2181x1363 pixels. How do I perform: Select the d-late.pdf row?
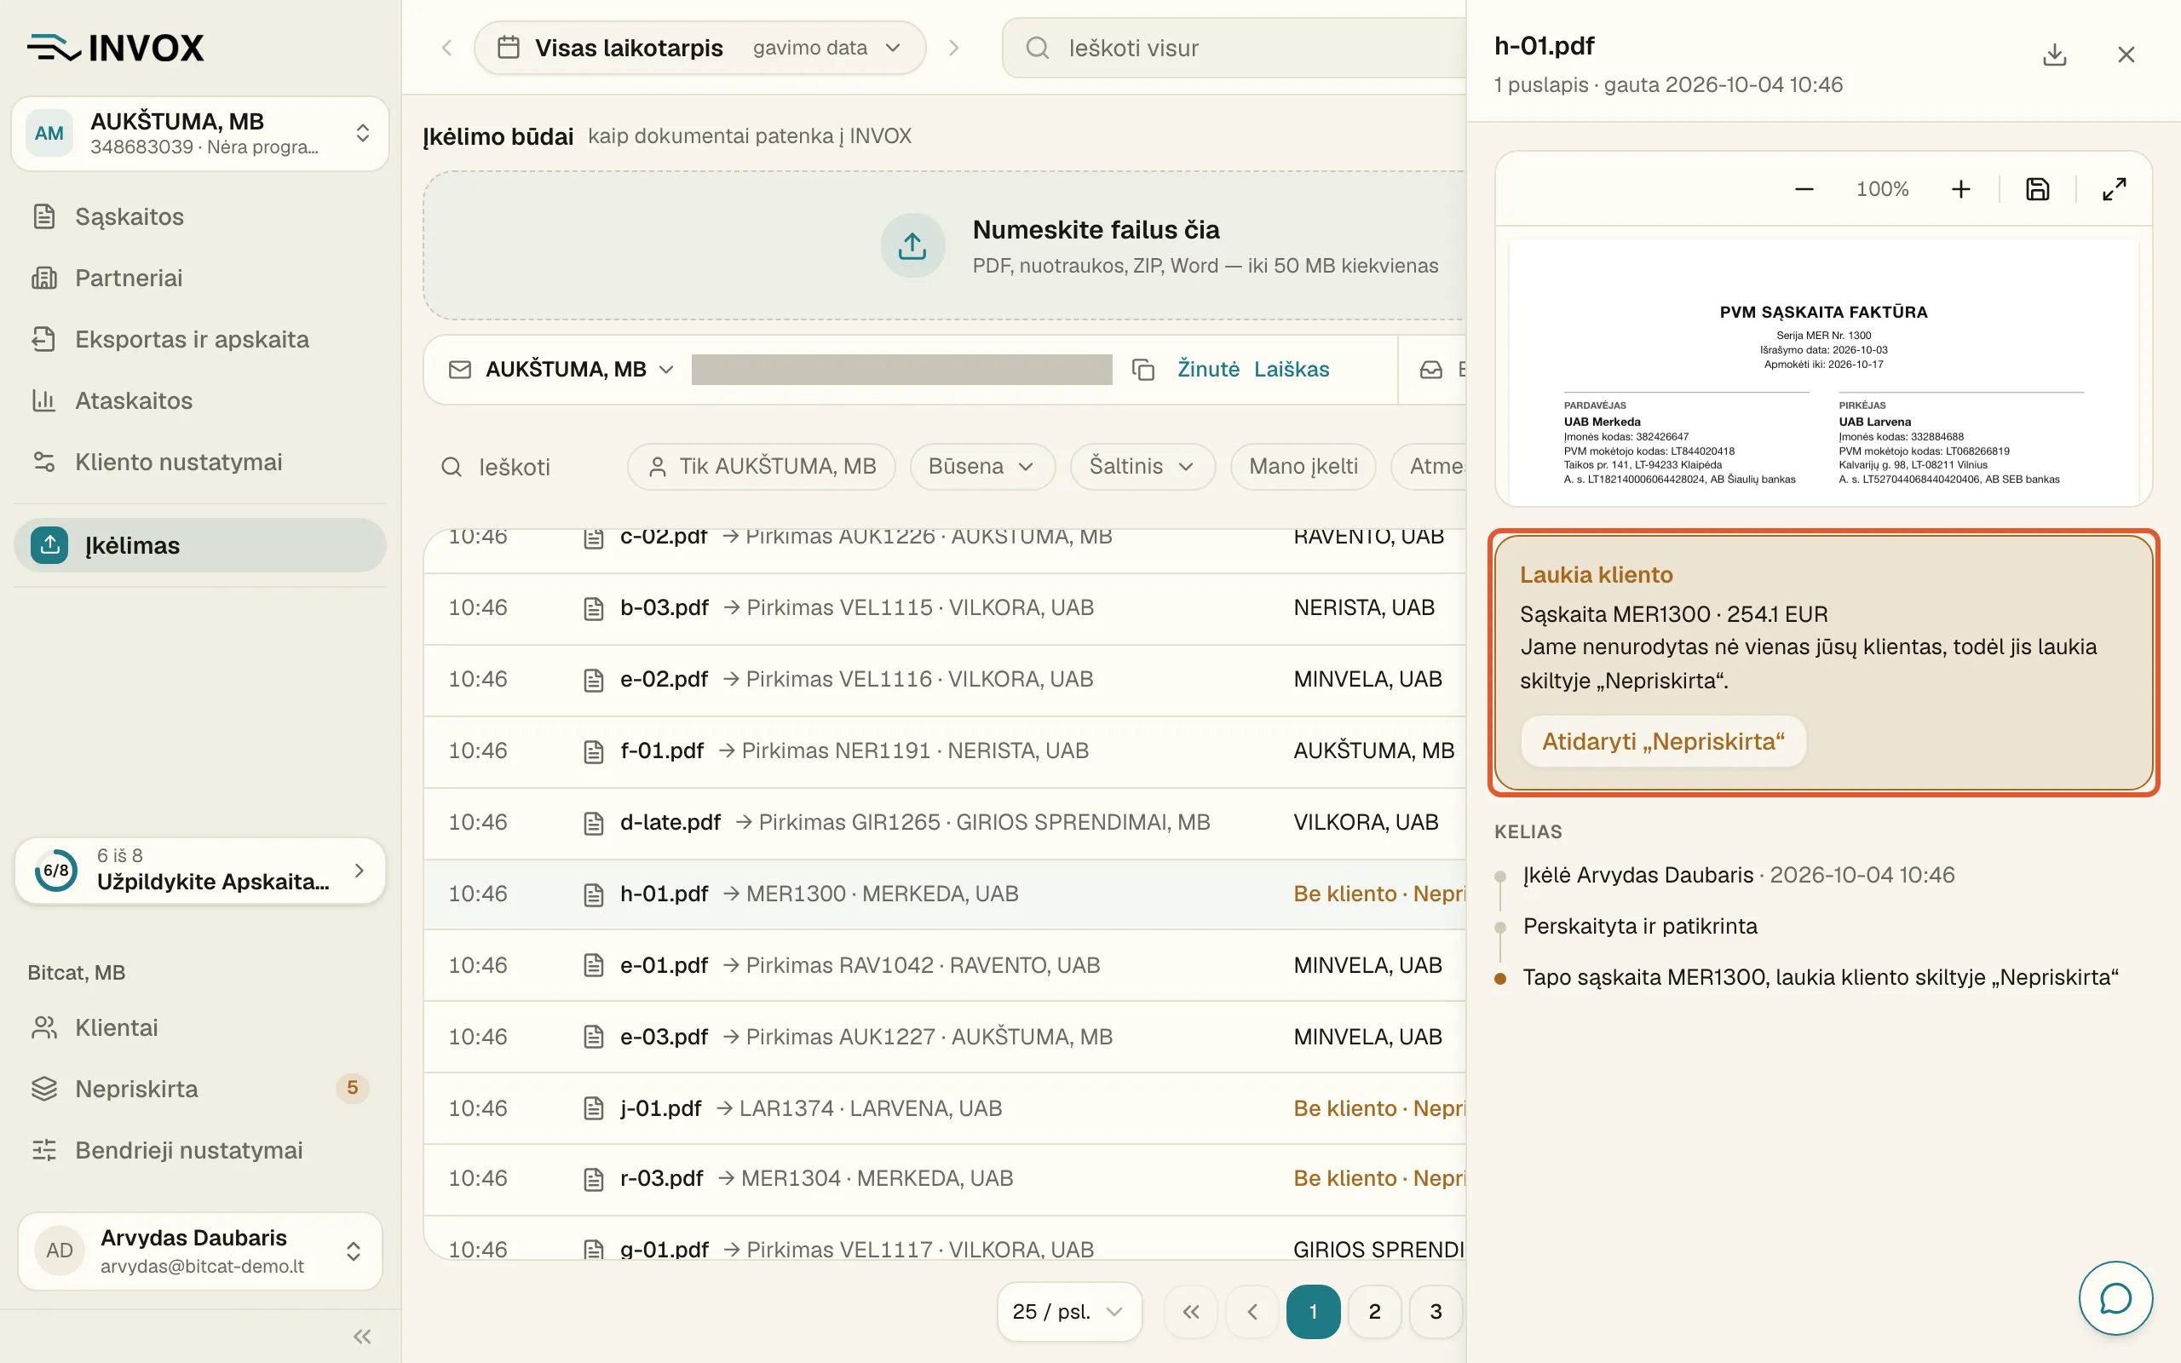(x=945, y=822)
